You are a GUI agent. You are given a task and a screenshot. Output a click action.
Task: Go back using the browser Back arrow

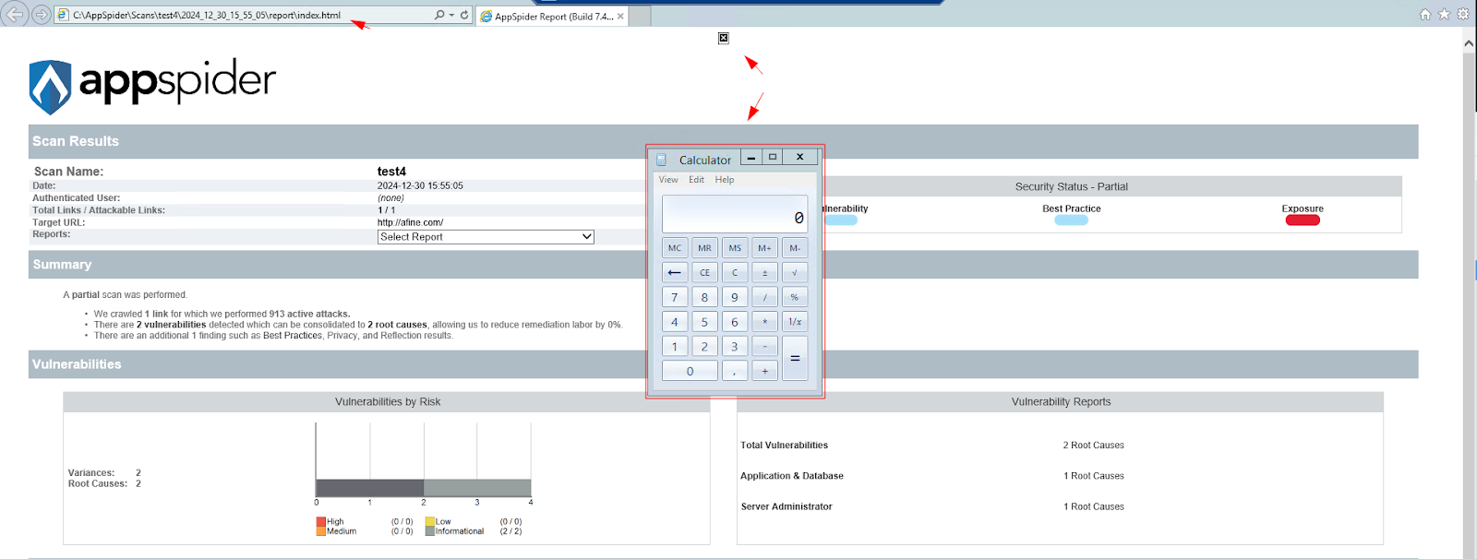[x=14, y=14]
